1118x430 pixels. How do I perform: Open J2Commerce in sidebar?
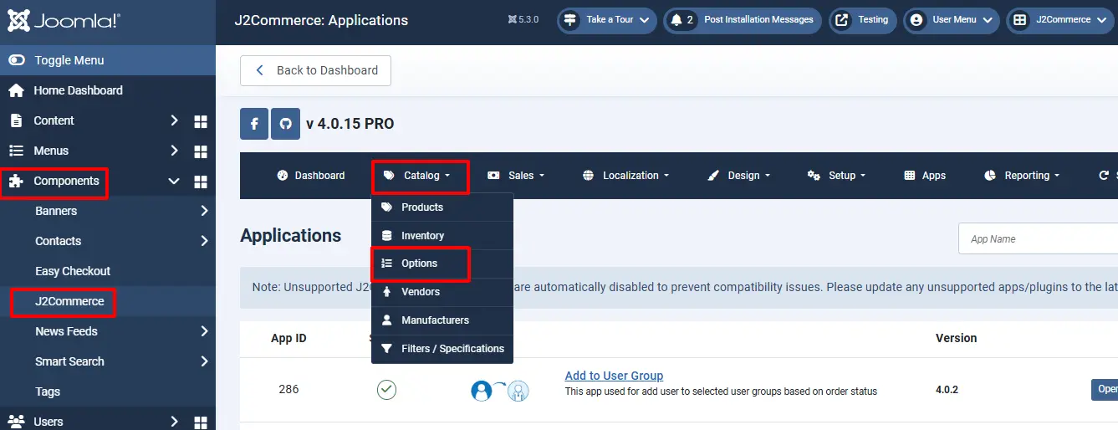tap(69, 301)
